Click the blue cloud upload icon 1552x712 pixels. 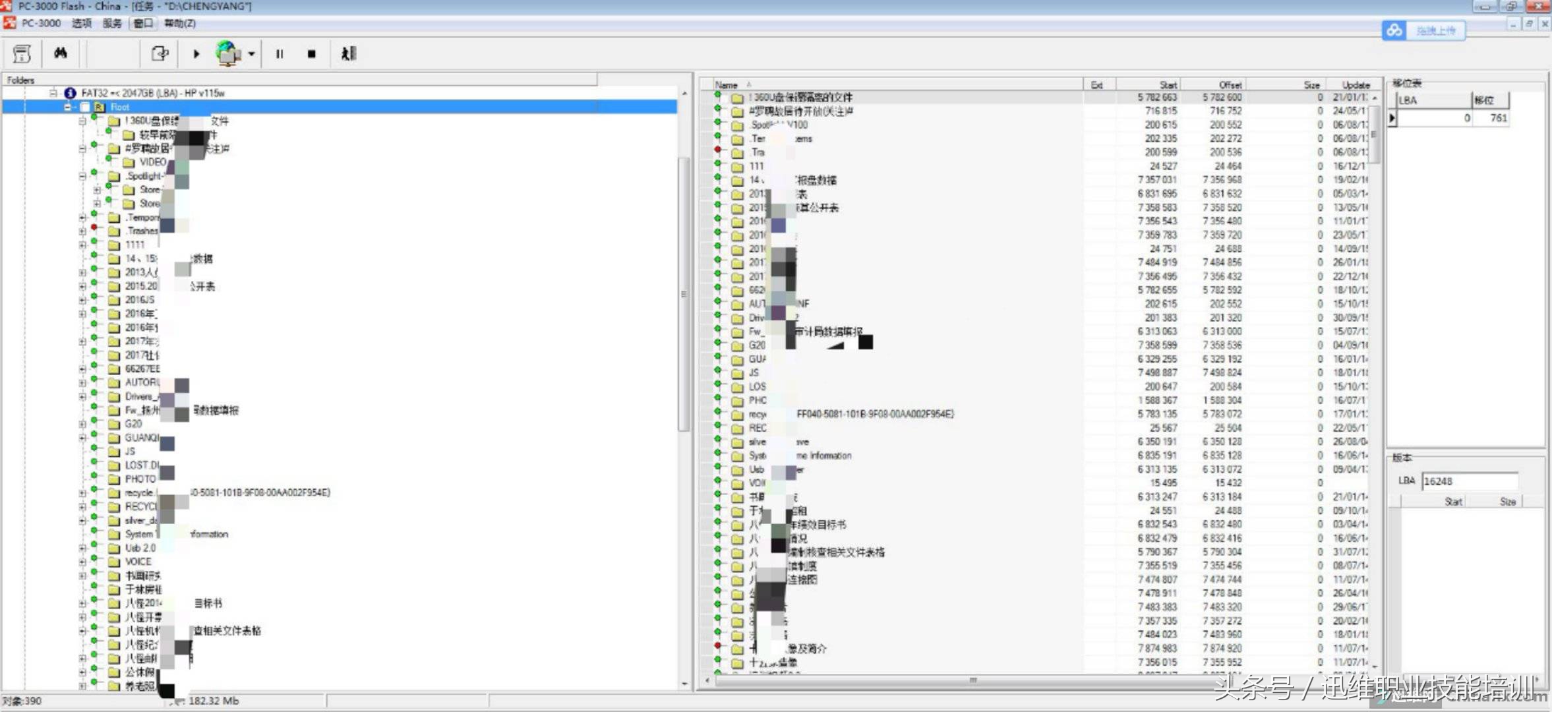point(1394,30)
